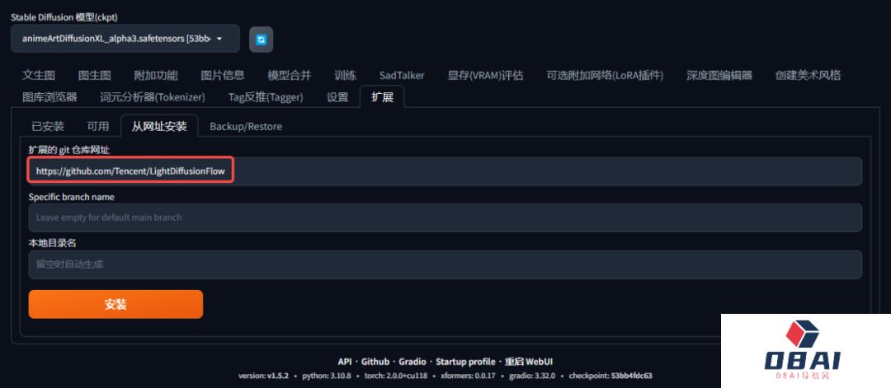Select the 扩展 tab

coord(382,97)
